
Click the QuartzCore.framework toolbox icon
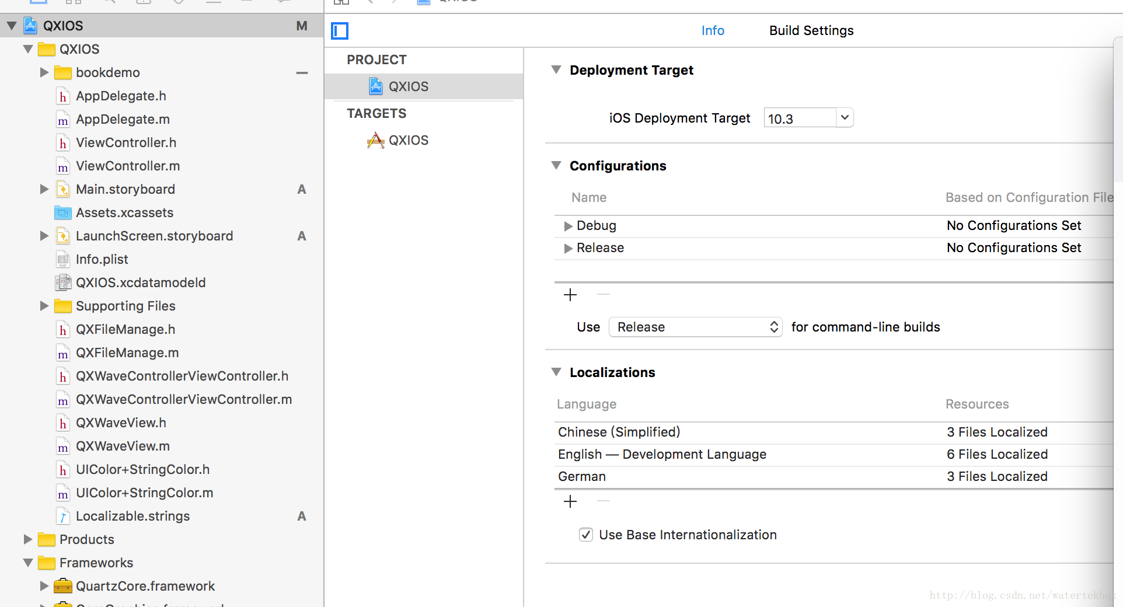[63, 586]
